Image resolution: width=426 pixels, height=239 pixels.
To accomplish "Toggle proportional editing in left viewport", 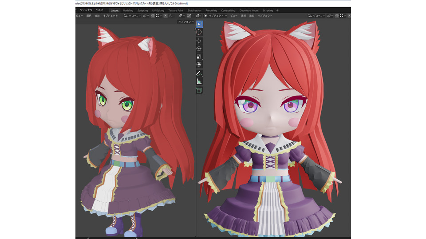I will click(166, 16).
